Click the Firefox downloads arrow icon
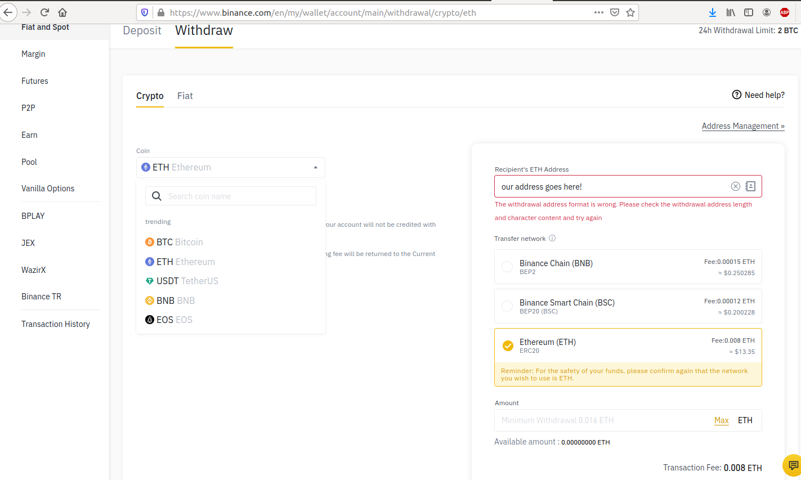The width and height of the screenshot is (801, 480). pyautogui.click(x=712, y=12)
